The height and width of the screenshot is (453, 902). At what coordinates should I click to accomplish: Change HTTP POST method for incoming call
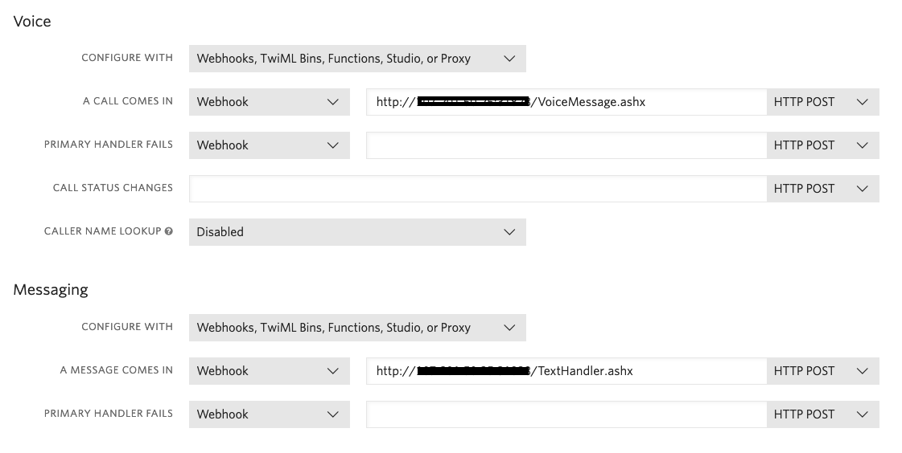coord(822,102)
